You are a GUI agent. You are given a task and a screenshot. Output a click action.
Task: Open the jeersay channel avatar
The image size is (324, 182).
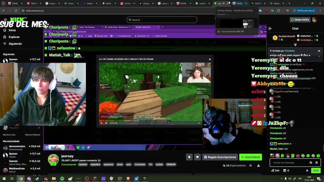(53, 160)
